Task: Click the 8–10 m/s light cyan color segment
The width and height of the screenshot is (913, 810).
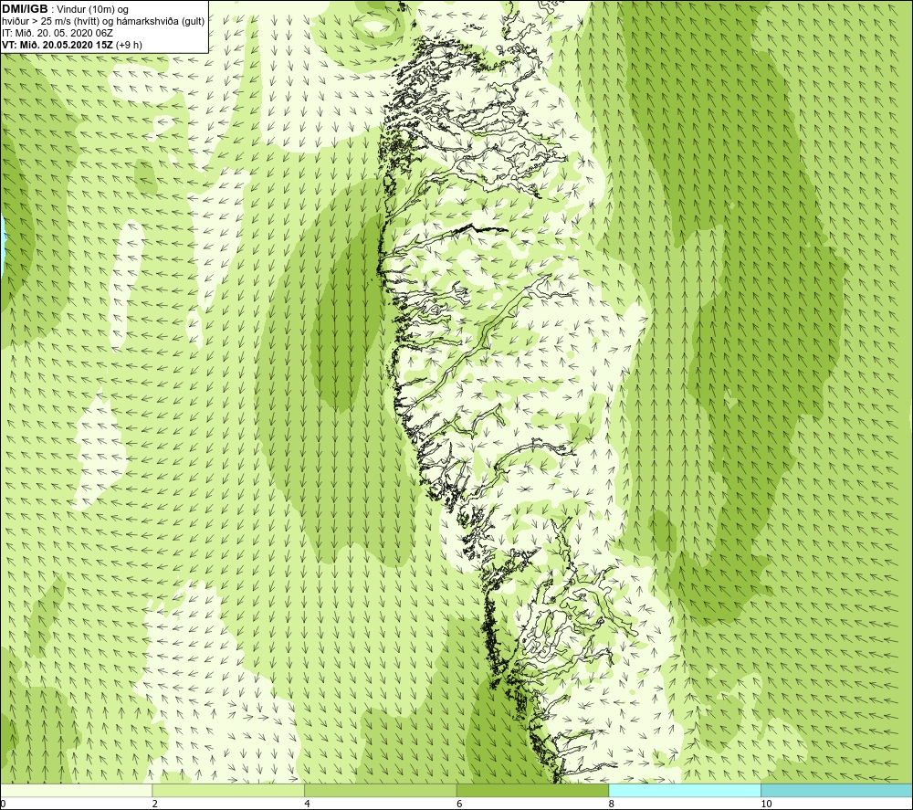Action: coord(685,790)
